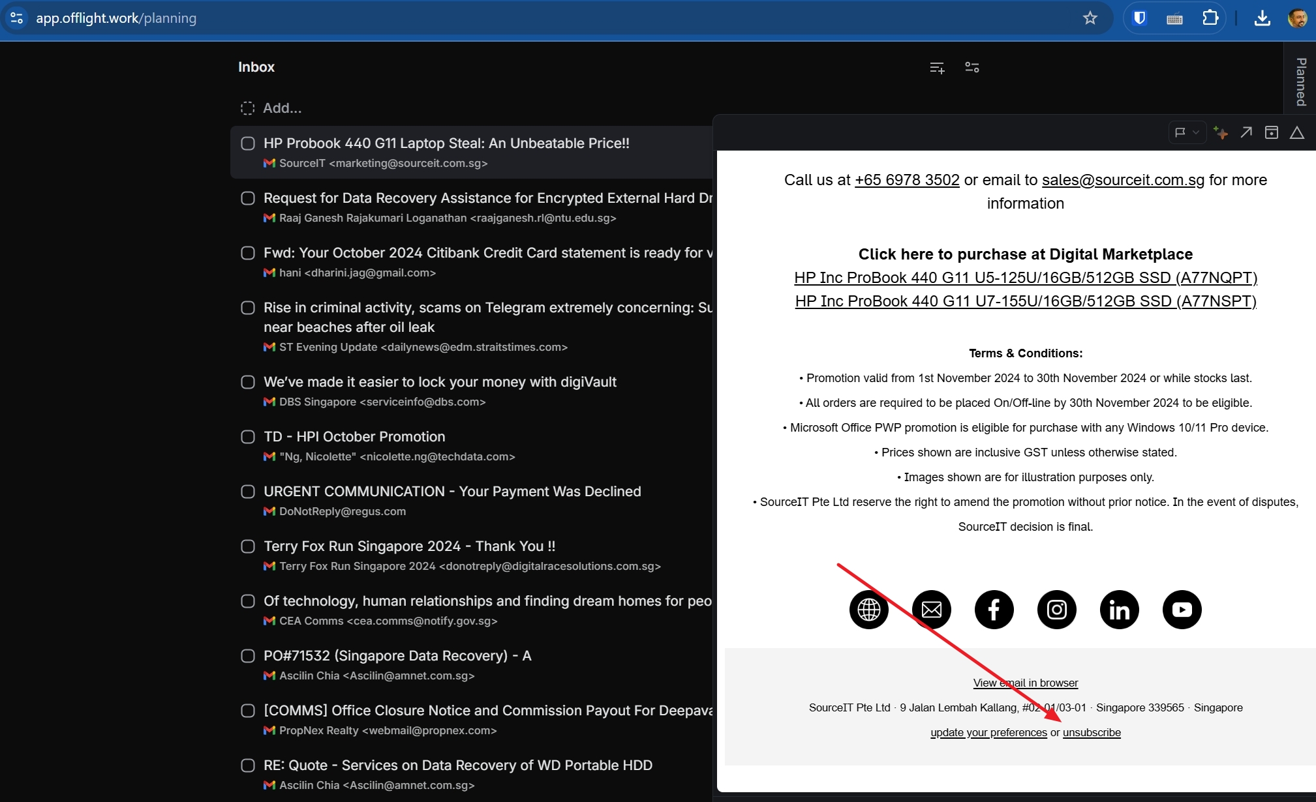This screenshot has height=802, width=1316.
Task: Click the LinkedIn icon in email footer
Action: coord(1119,610)
